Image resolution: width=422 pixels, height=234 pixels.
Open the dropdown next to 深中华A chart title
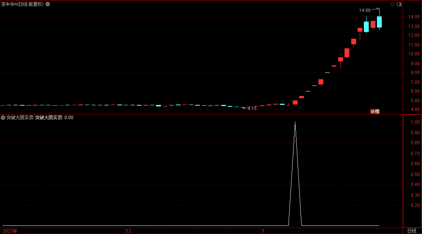coord(48,4)
